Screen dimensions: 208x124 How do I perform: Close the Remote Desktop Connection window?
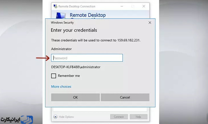[x=144, y=6]
